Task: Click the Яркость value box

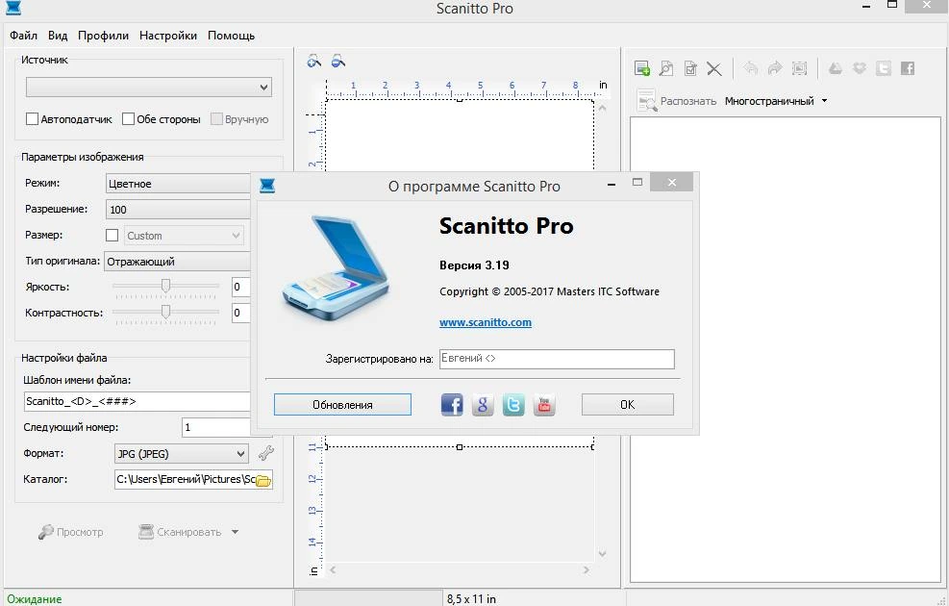Action: tap(241, 287)
